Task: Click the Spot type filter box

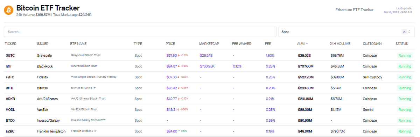Action: tap(346, 32)
